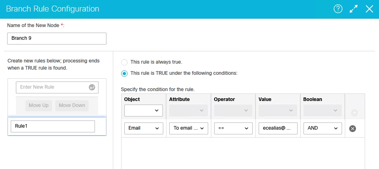Click the 'Create new rules below' instruction text
This screenshot has height=169, width=379.
coord(53,64)
